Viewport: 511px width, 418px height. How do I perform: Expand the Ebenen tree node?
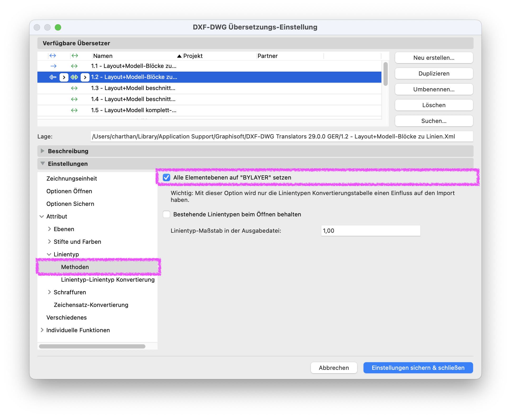tap(49, 229)
